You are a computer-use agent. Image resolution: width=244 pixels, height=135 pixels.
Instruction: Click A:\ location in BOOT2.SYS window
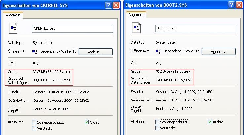[x=158, y=63]
